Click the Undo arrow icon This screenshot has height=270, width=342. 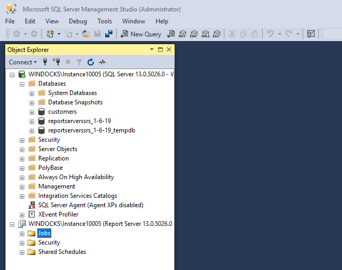270,34
